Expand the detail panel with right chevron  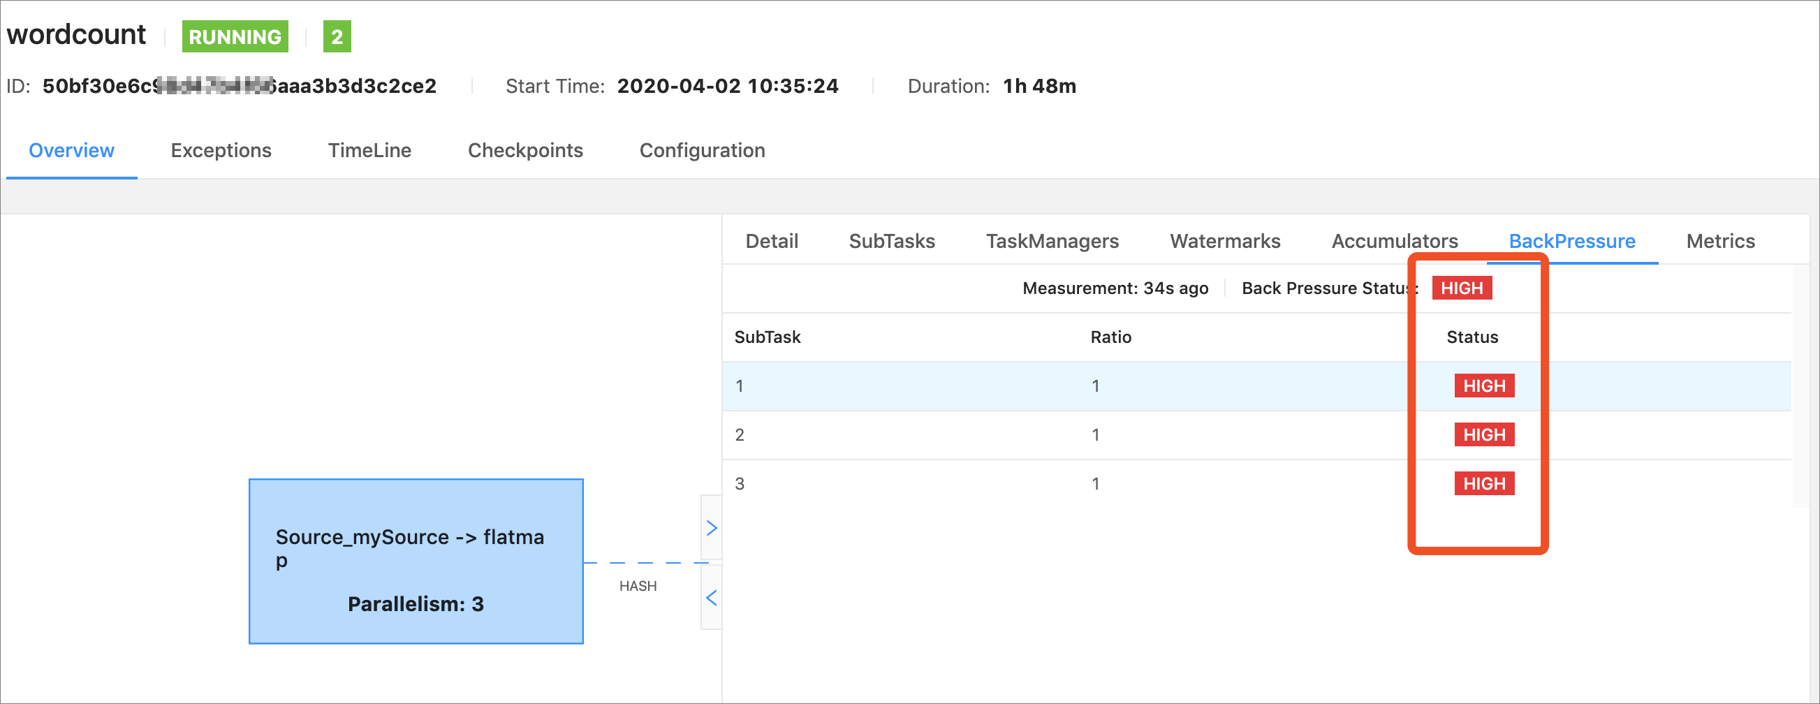click(712, 528)
